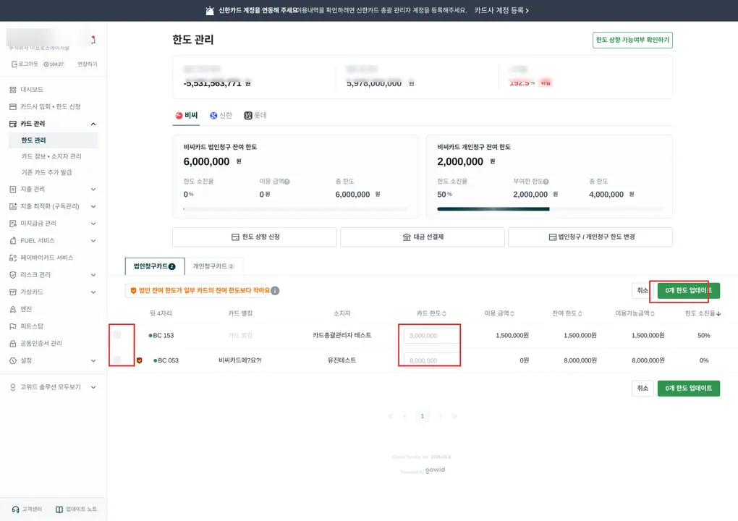Select the 개인청구카드 tab

point(213,266)
